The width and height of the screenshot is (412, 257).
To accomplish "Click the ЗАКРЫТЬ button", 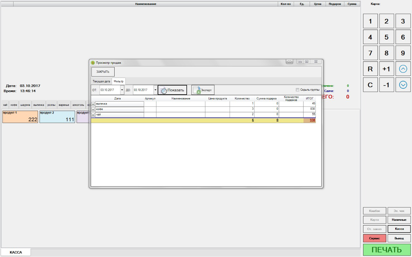I will click(x=103, y=72).
